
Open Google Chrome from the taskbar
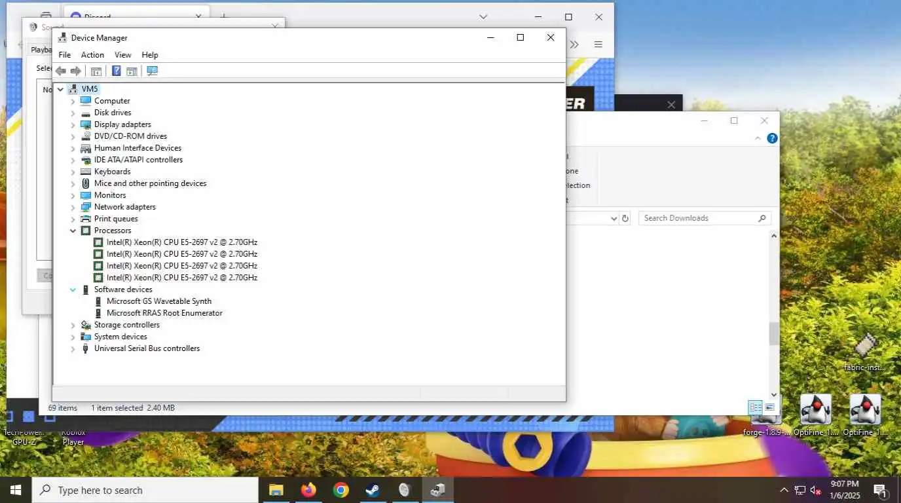click(x=340, y=490)
